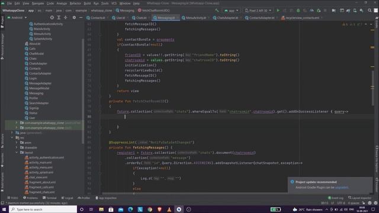379x213 pixels.
Task: Switch to the ChatsAdapter.kt editor tab
Action: click(x=227, y=18)
